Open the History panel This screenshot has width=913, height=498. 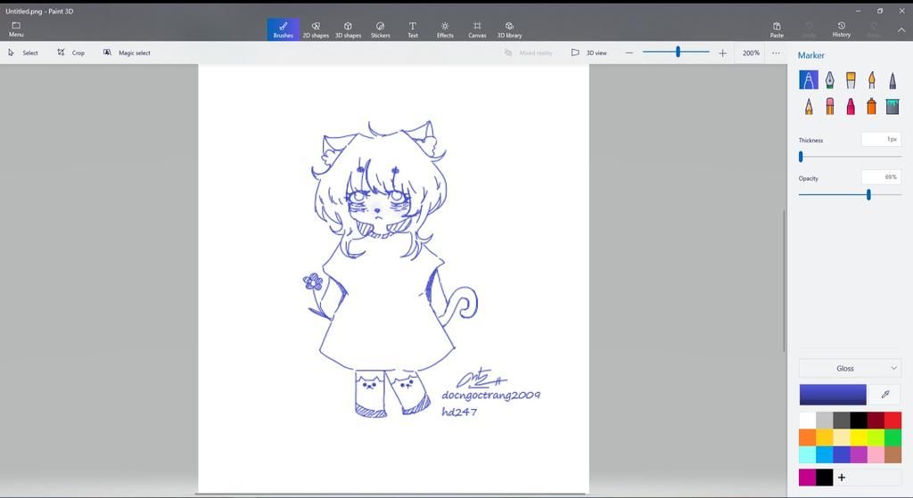point(842,29)
